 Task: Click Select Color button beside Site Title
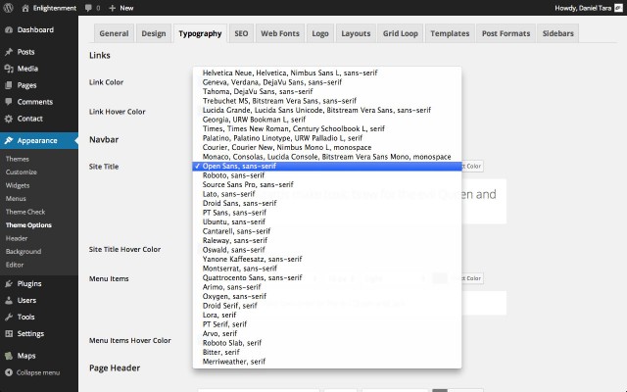click(x=471, y=167)
